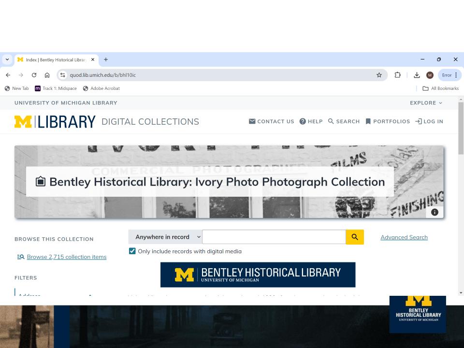Click the University of Michigan Library link
The height and width of the screenshot is (348, 464).
point(66,103)
